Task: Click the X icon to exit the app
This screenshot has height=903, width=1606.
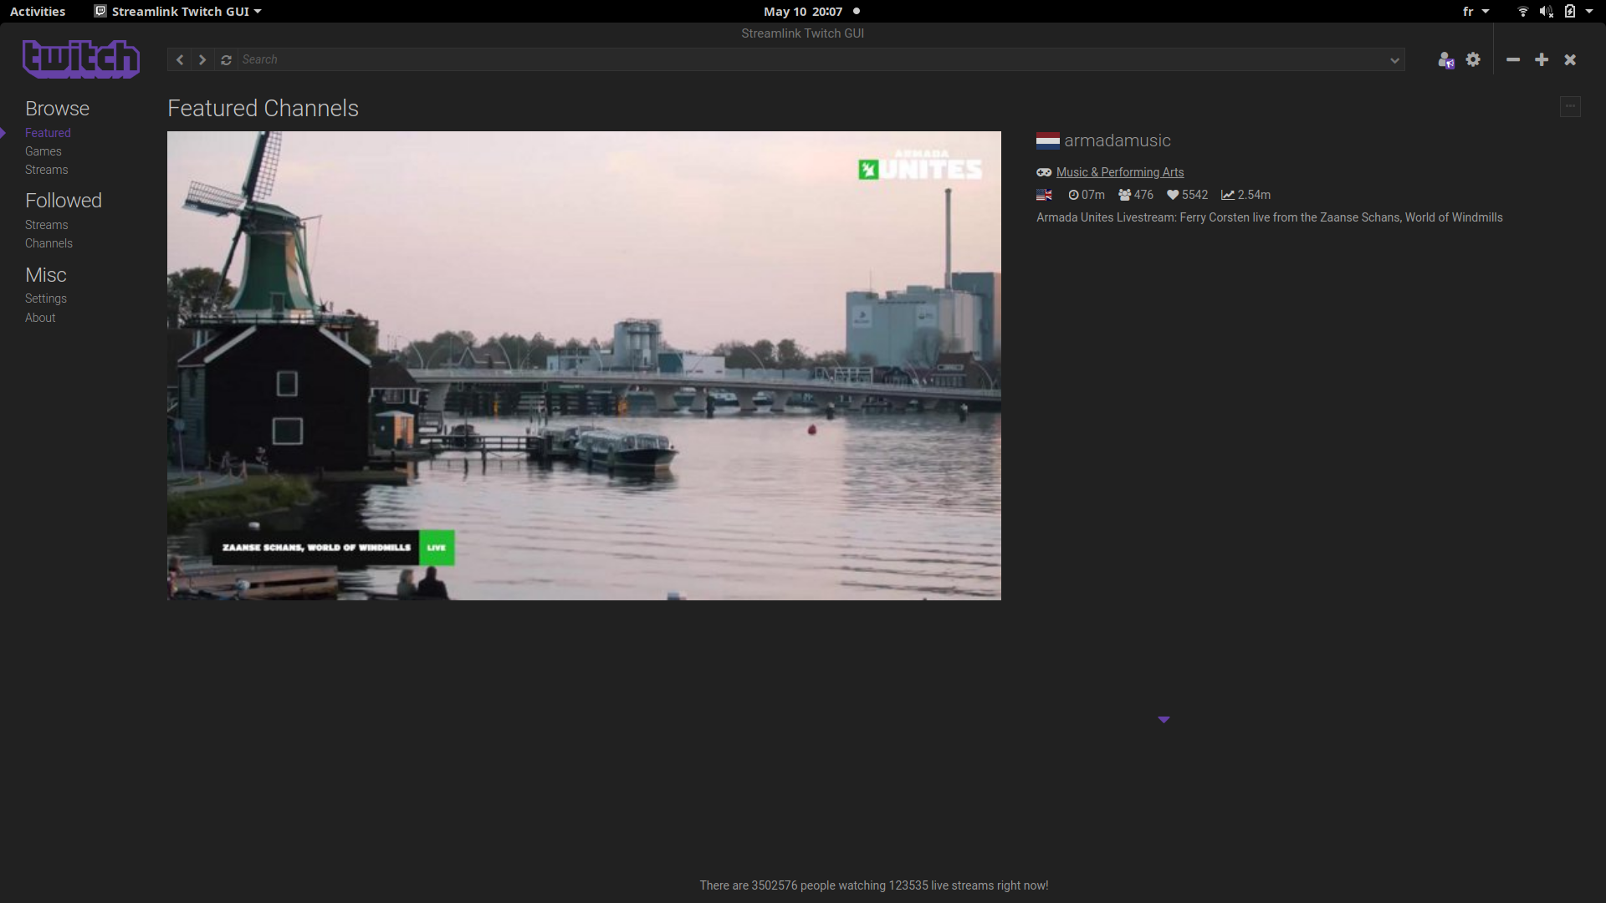Action: coord(1570,59)
